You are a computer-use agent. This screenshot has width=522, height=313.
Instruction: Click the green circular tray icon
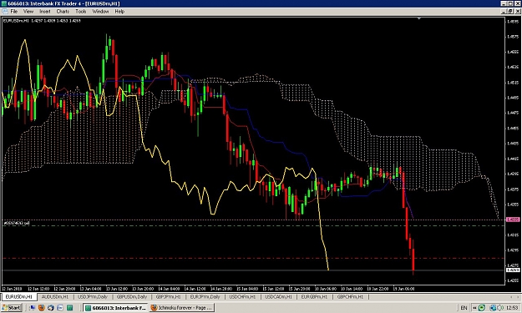481,308
